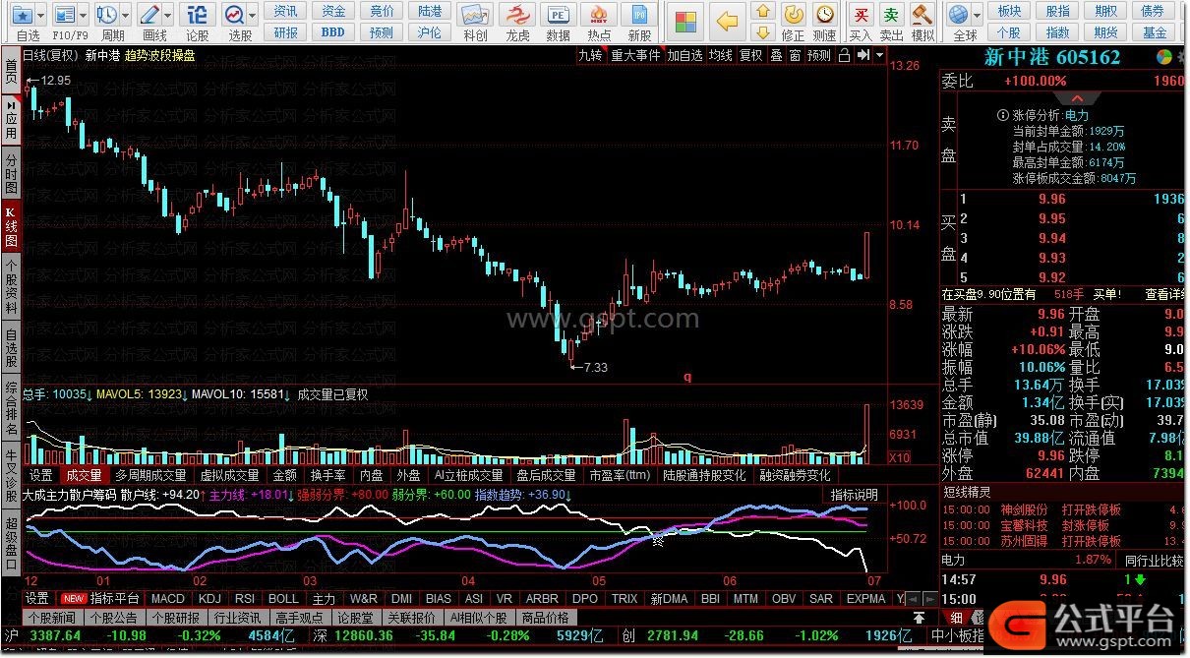
Task: Click the yellow up arrow icon
Action: (762, 11)
